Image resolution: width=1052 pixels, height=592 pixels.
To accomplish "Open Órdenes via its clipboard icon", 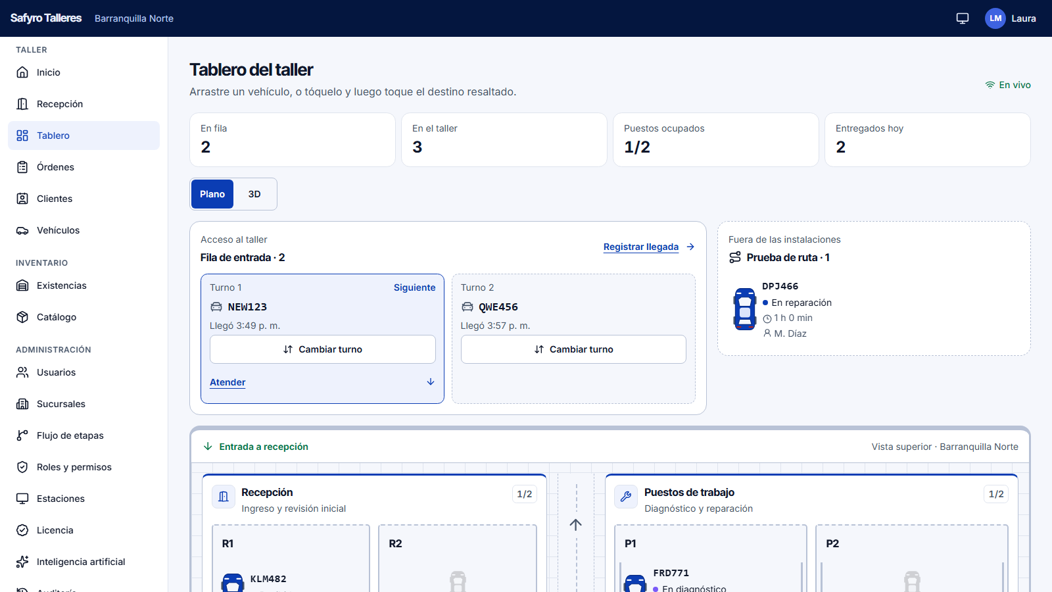I will tap(22, 167).
